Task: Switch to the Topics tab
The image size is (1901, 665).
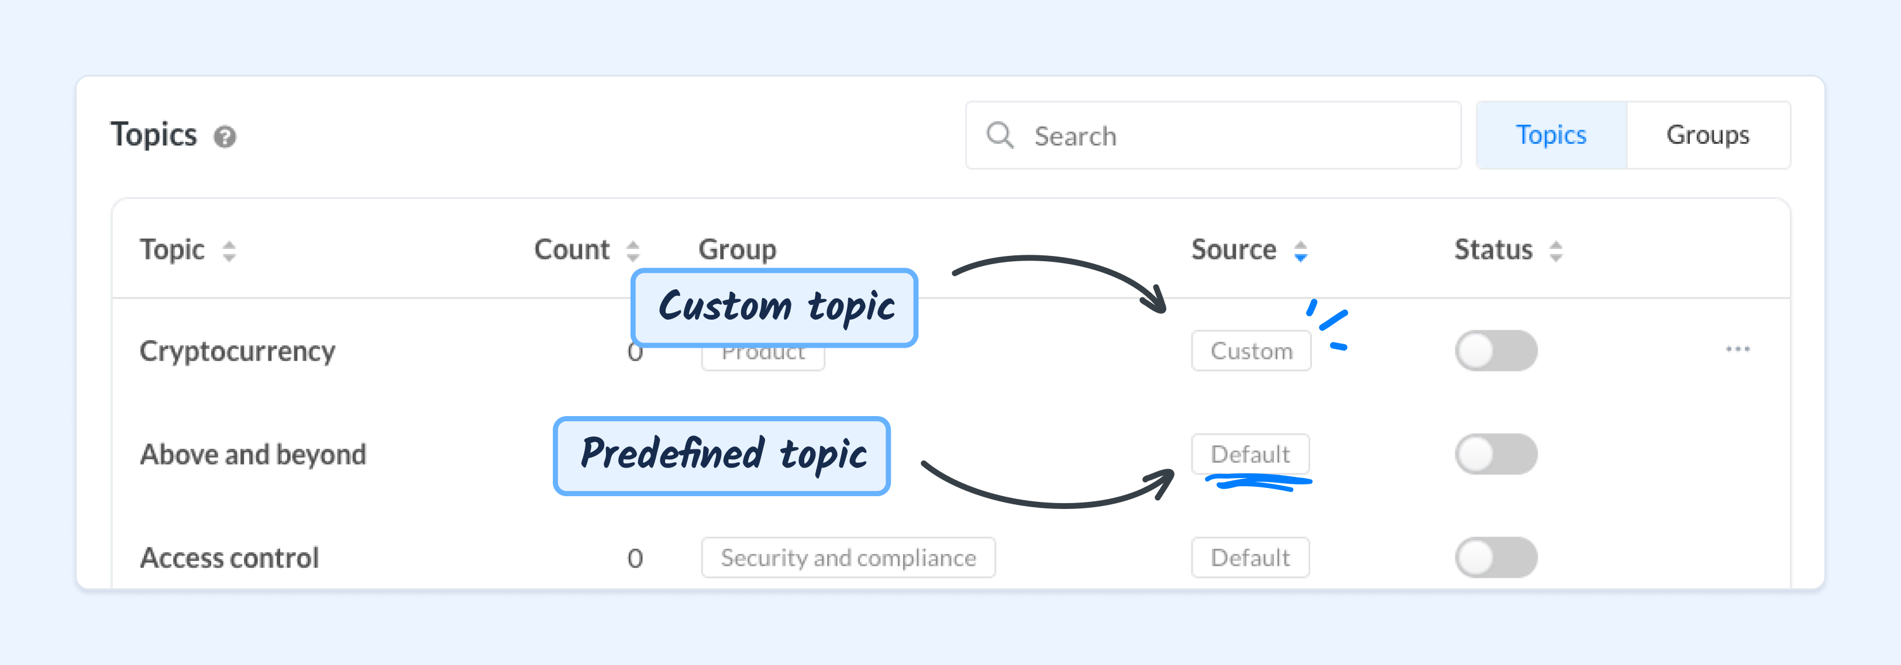Action: 1551,135
